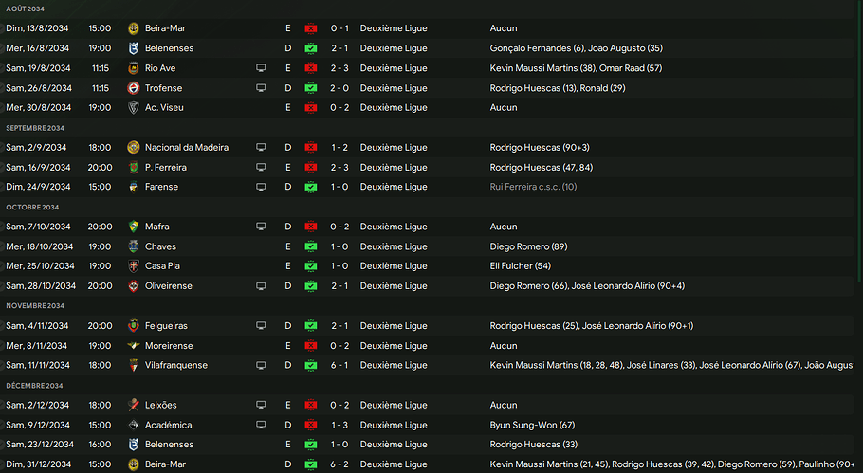Image resolution: width=863 pixels, height=473 pixels.
Task: Open Deuxième Ligue on the Farense row
Action: click(x=394, y=187)
